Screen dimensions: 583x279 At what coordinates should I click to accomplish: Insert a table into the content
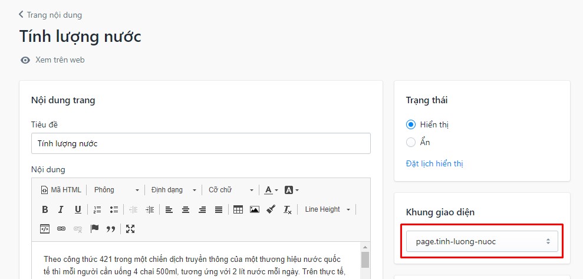[238, 209]
